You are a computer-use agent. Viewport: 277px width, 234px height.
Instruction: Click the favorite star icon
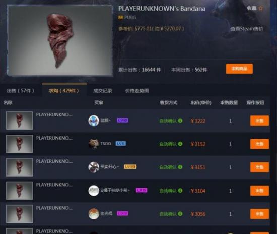point(261,8)
